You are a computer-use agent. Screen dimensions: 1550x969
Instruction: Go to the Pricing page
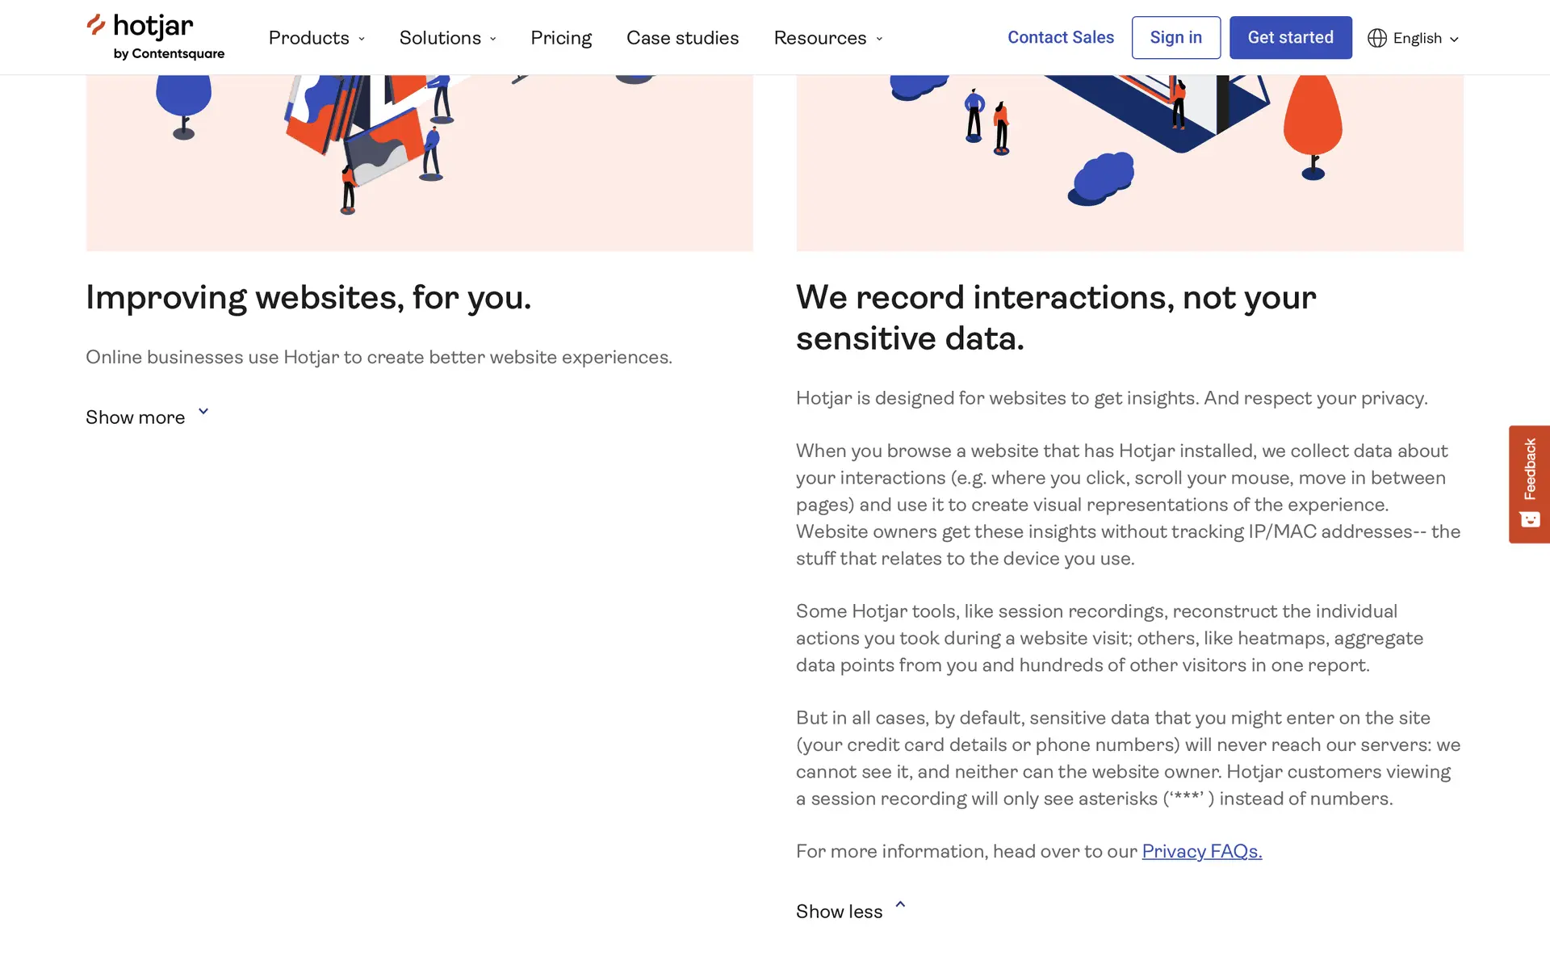[561, 38]
